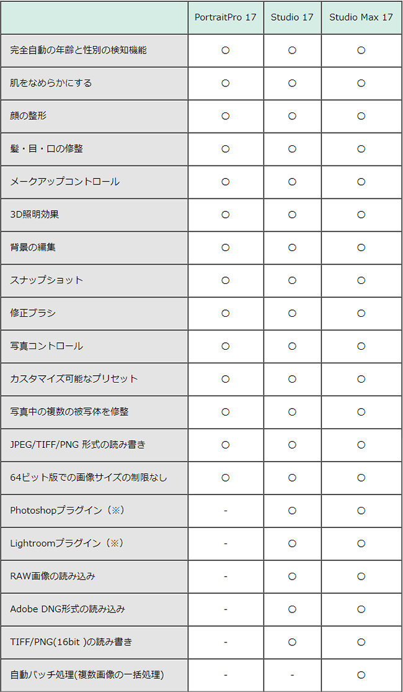Select the 肌をなめらかにする feature row label
The height and width of the screenshot is (692, 403).
(x=51, y=83)
